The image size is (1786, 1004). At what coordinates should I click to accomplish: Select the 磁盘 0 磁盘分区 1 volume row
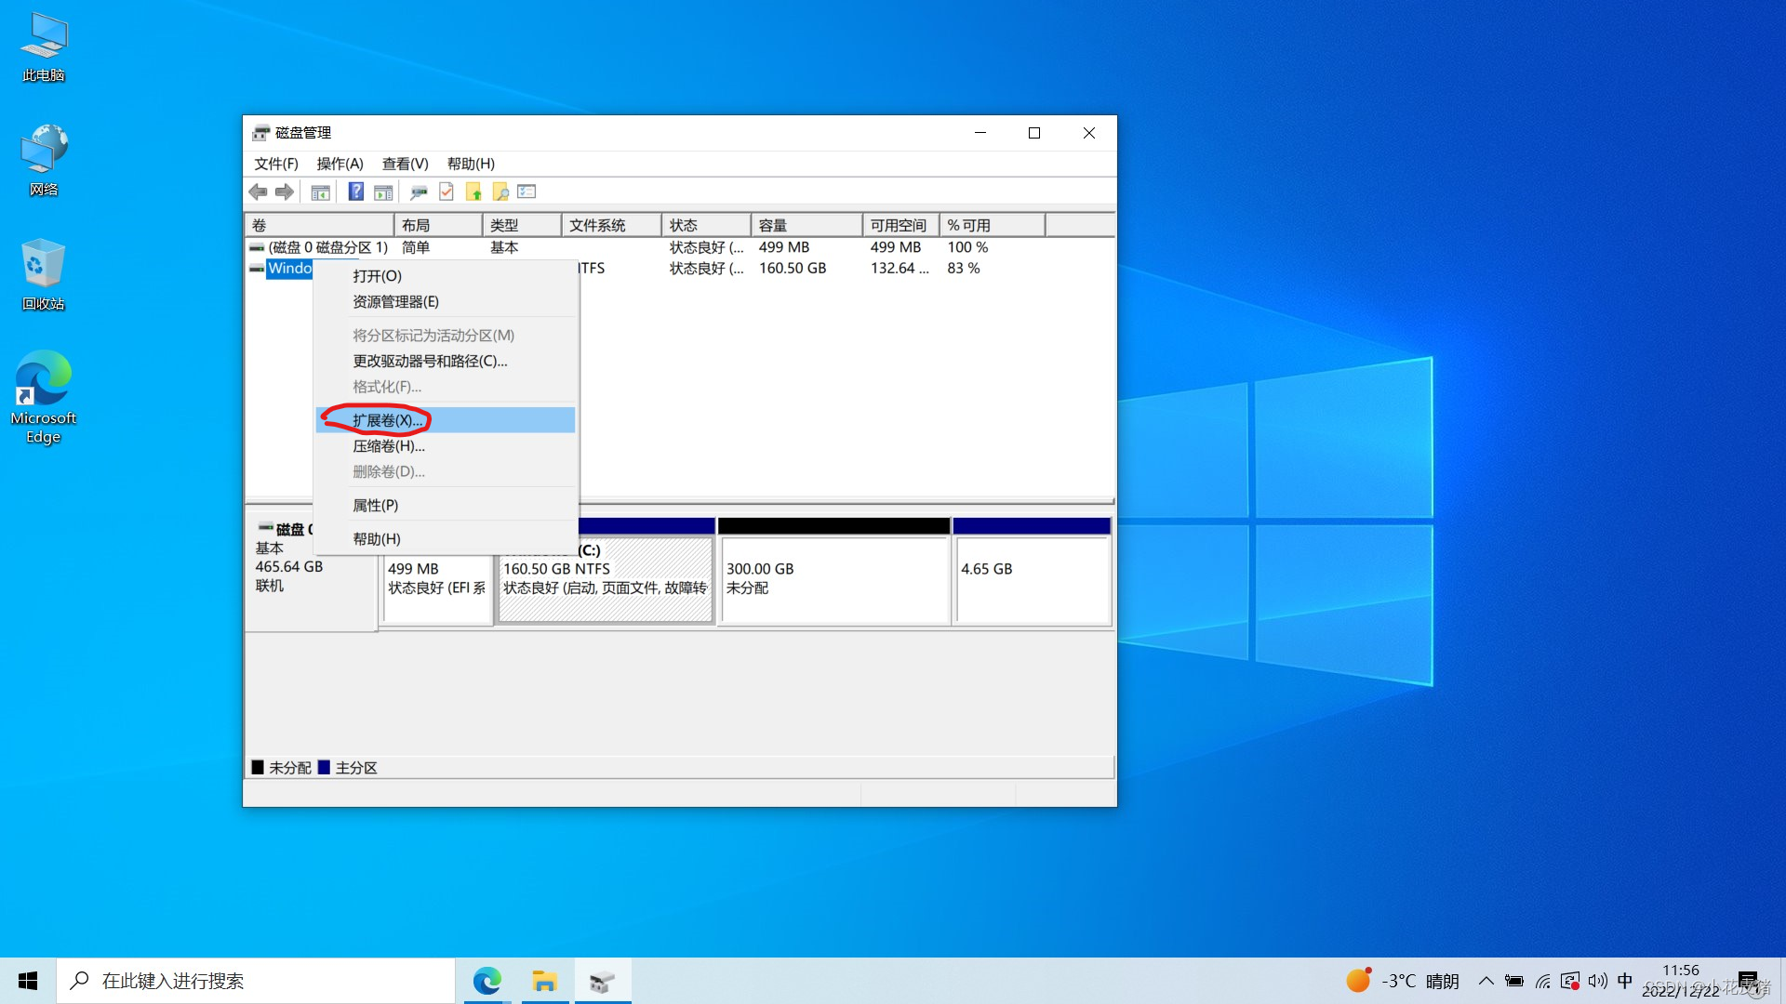point(327,247)
